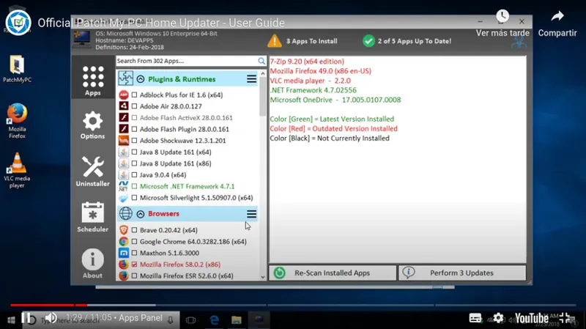Check Java 8 Update 161 (x86)
Image resolution: width=586 pixels, height=329 pixels.
pos(134,163)
